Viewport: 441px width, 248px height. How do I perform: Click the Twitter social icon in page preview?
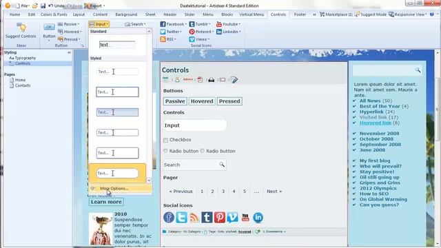point(181,218)
